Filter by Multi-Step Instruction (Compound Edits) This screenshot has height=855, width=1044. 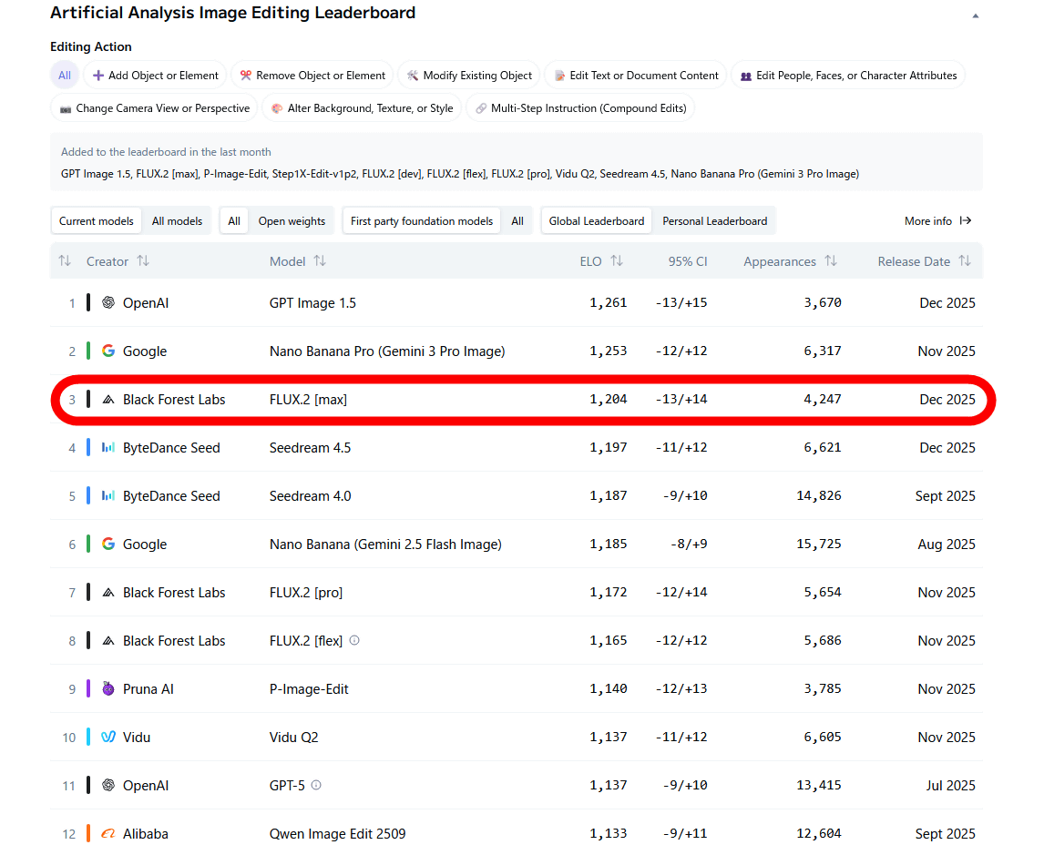click(580, 108)
